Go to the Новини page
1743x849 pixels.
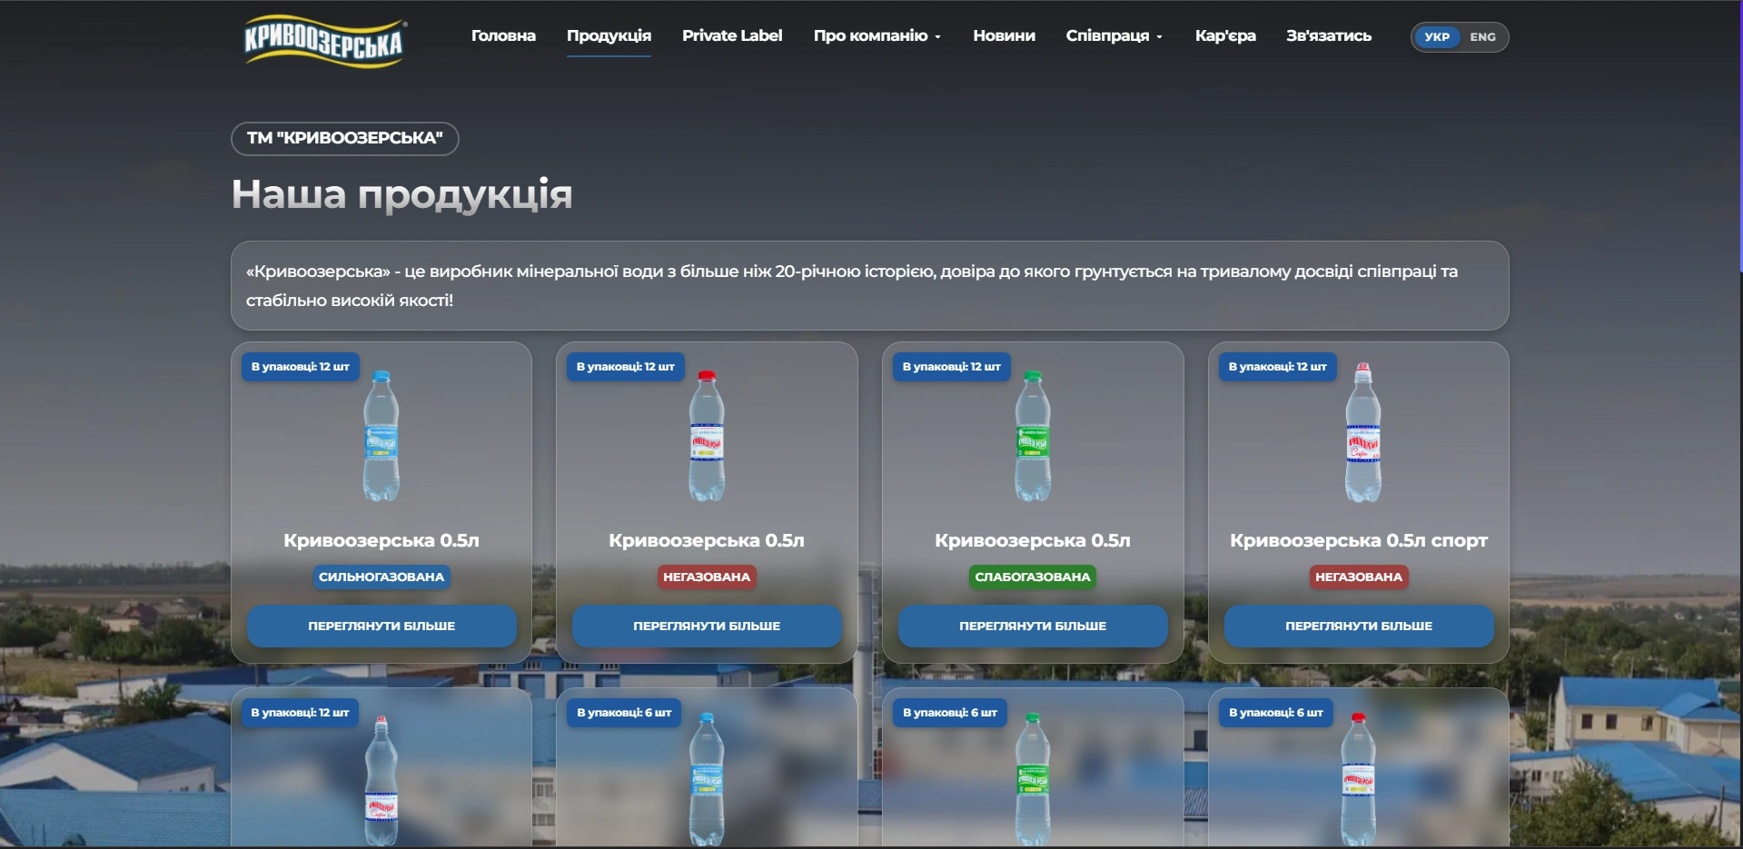(1004, 35)
